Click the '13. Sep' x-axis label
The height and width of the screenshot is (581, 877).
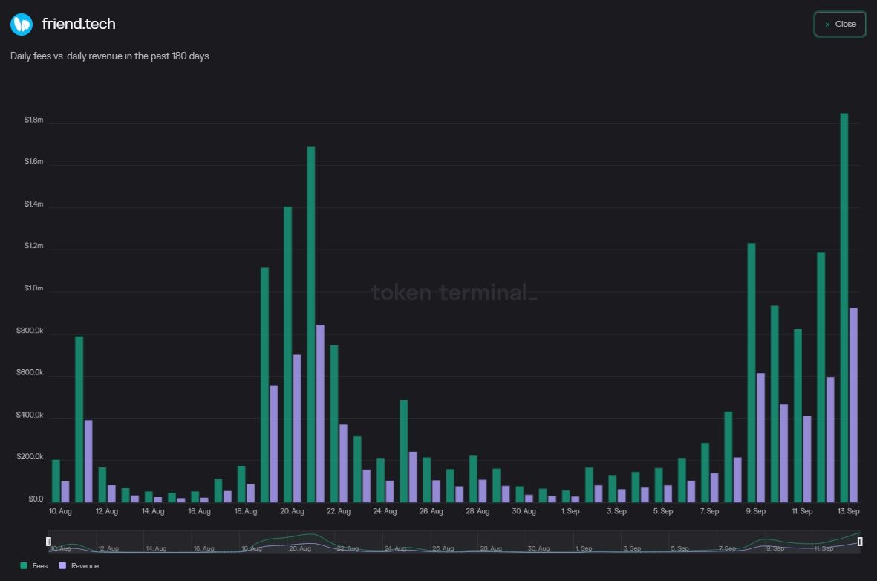click(849, 511)
